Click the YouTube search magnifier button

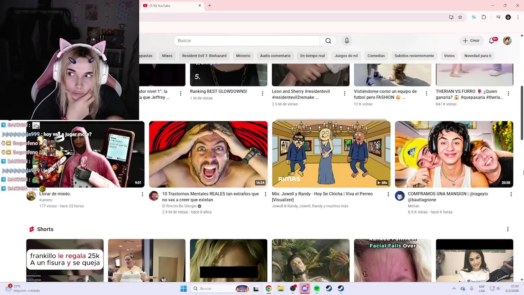[x=328, y=41]
